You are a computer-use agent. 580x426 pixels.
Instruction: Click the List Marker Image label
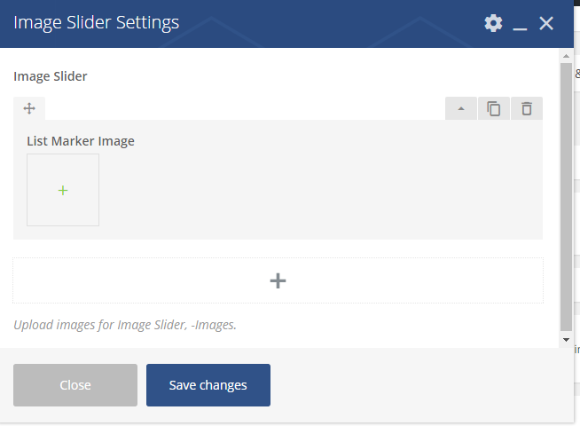pyautogui.click(x=81, y=140)
